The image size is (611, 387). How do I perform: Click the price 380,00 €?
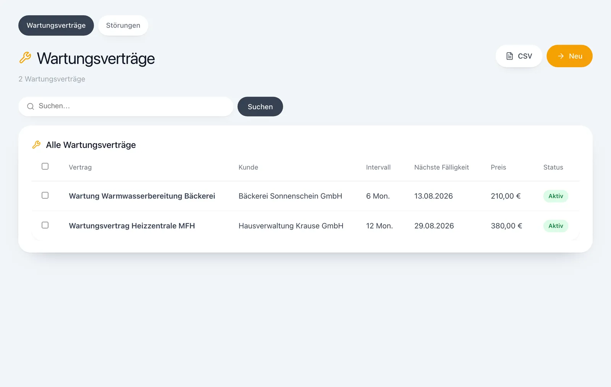(506, 226)
